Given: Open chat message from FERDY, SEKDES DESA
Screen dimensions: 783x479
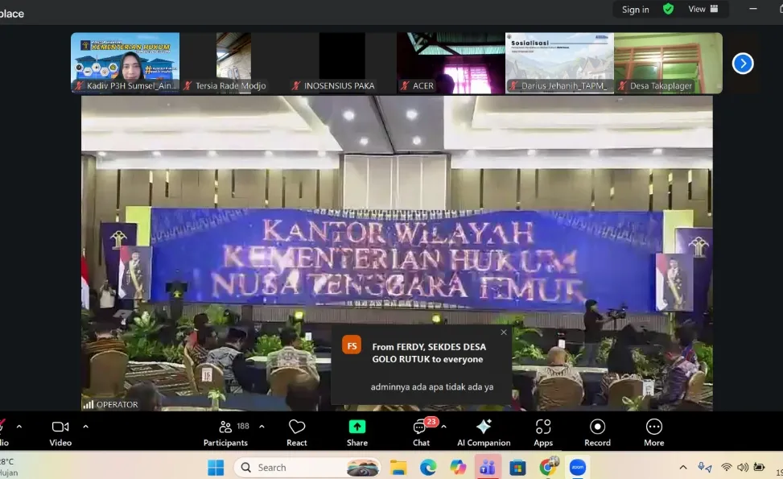Looking at the screenshot, I should click(422, 365).
